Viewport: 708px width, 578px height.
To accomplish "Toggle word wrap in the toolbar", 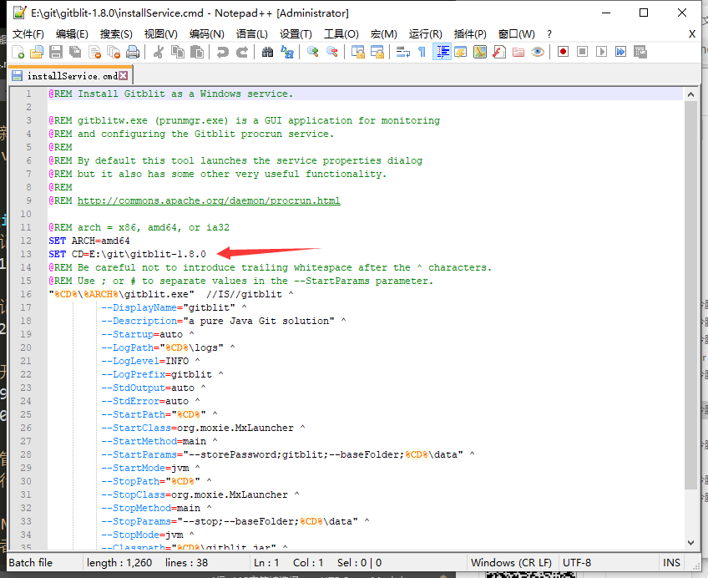I will coord(402,52).
